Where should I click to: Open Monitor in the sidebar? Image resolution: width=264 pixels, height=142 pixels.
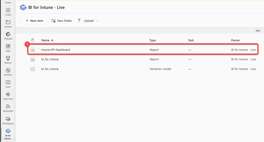8,70
